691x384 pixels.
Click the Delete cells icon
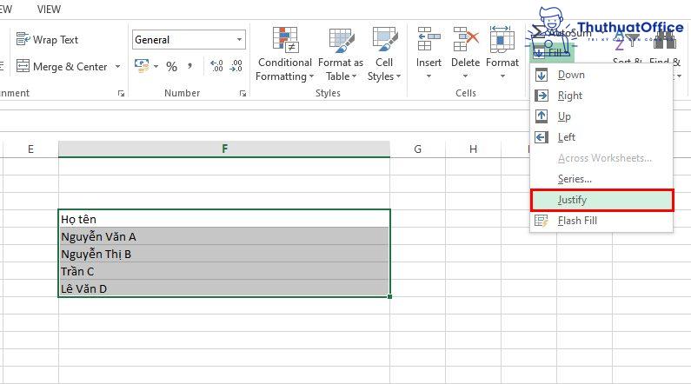[x=465, y=39]
